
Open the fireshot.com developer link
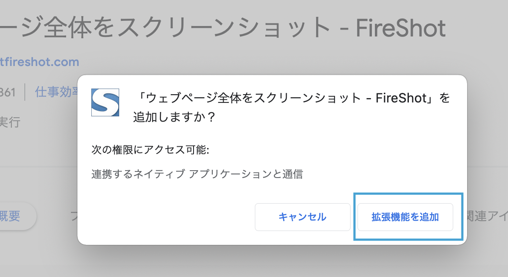coord(40,62)
